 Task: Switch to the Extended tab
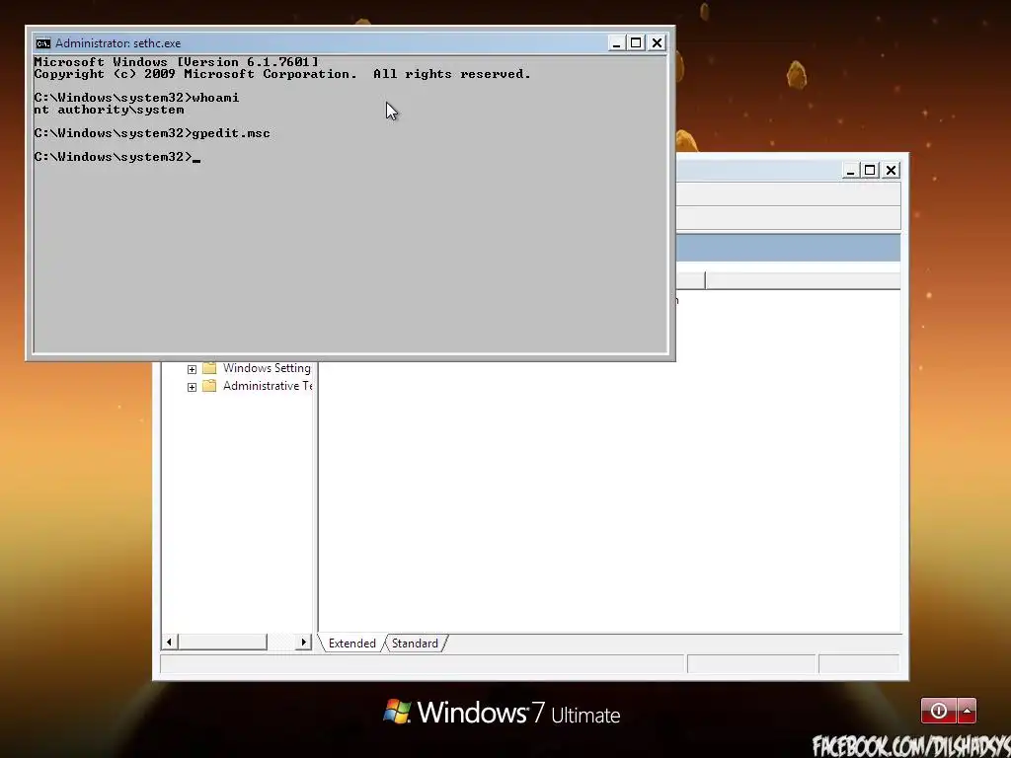352,644
